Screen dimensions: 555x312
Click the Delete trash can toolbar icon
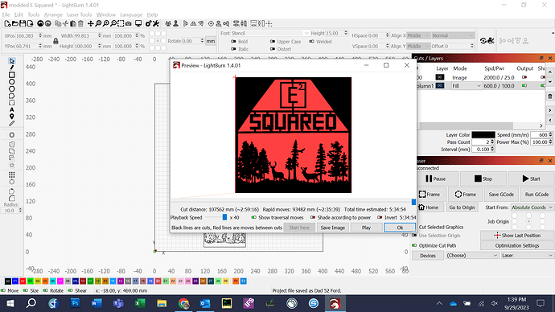coord(80,23)
